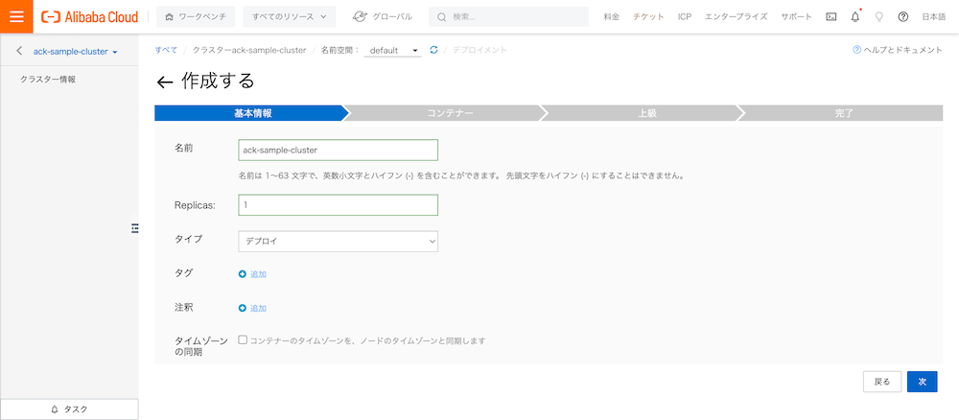Viewport: 959px width, 420px height.
Task: Add a tag via タグ 追加 link
Action: point(253,274)
